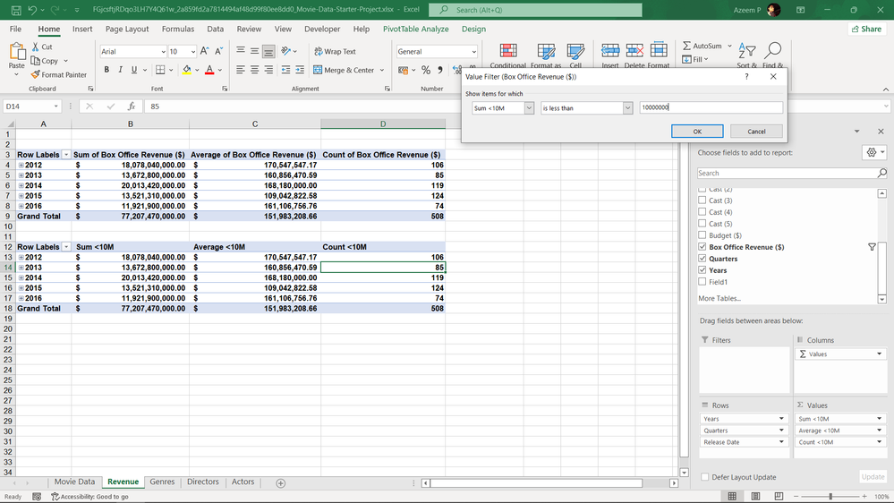Image resolution: width=894 pixels, height=503 pixels.
Task: Uncheck the Years field
Action: tap(702, 270)
